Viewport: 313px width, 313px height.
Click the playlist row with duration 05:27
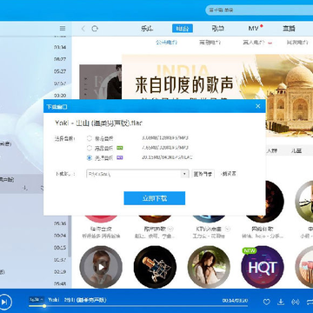(36, 71)
